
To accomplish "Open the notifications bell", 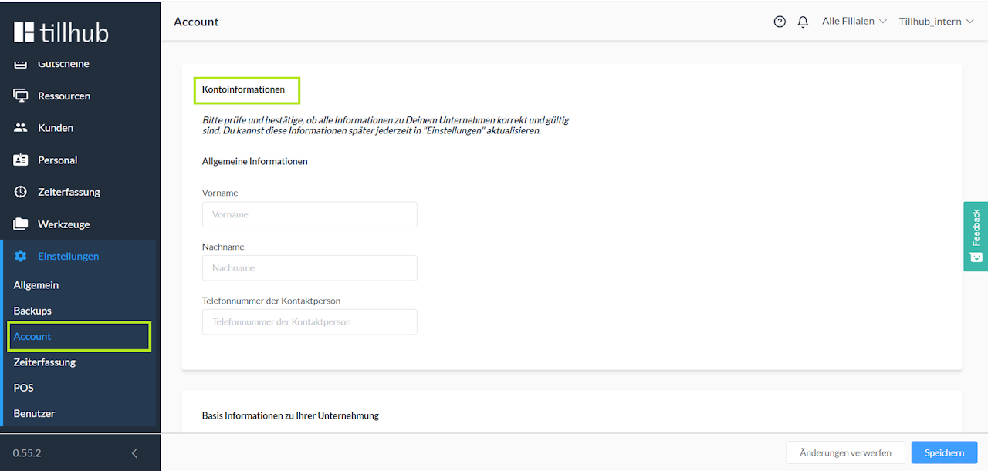I will [803, 22].
